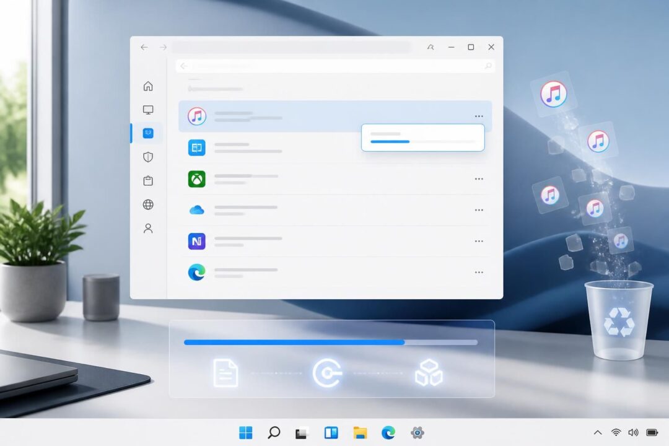Select the highlighted blue Apps sidebar icon
The height and width of the screenshot is (446, 669).
pyautogui.click(x=148, y=133)
